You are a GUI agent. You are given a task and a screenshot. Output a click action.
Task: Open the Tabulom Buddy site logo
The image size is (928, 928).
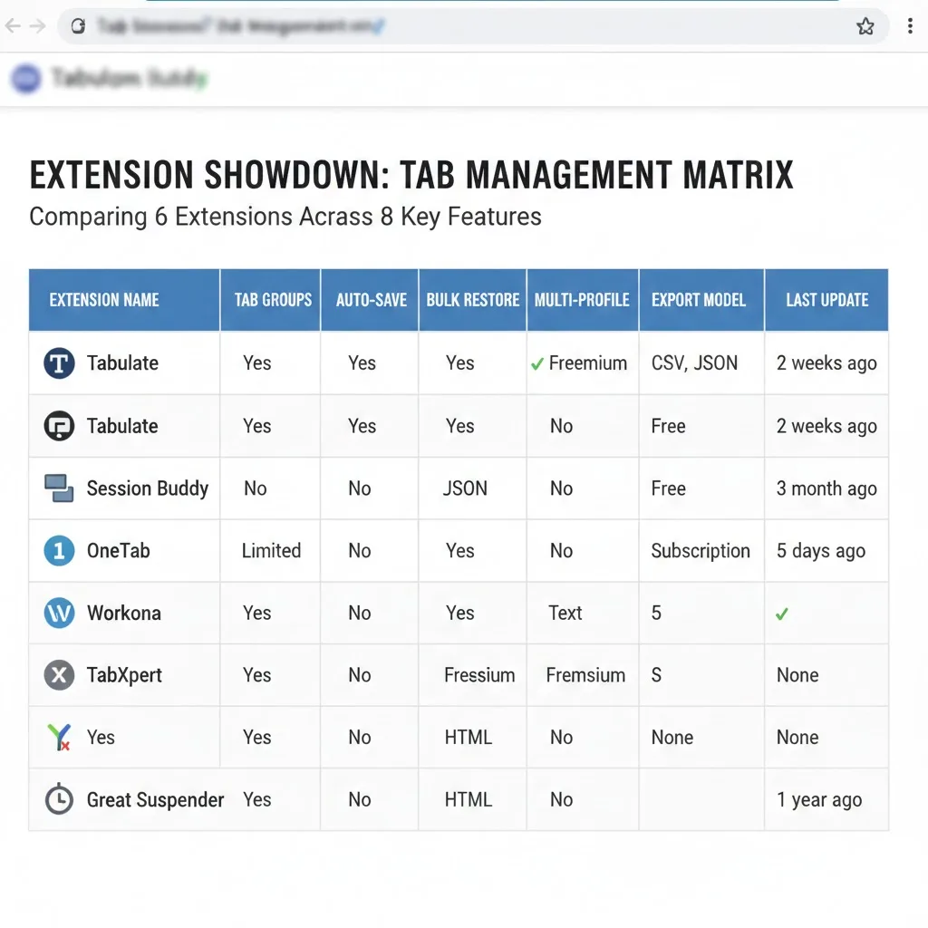coord(26,79)
